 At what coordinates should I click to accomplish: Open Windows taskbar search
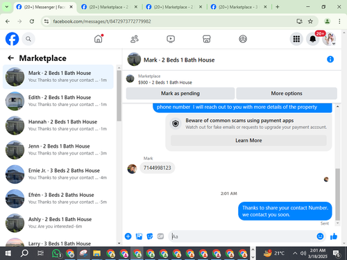24,253
